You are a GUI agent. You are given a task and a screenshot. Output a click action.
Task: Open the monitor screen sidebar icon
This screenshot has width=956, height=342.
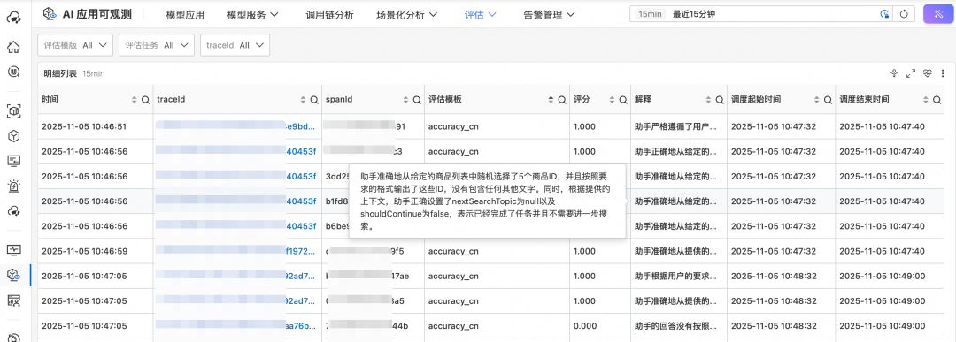(13, 161)
